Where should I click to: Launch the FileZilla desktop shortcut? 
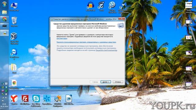pyautogui.click(x=25, y=99)
